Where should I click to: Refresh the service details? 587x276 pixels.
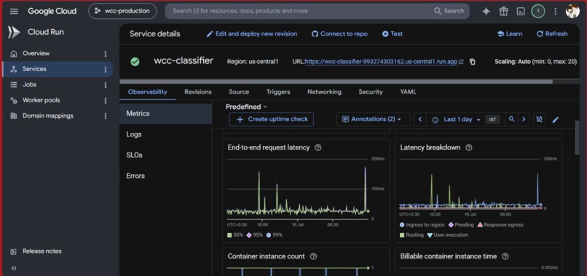552,34
